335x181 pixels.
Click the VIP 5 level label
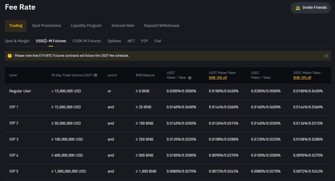14,171
